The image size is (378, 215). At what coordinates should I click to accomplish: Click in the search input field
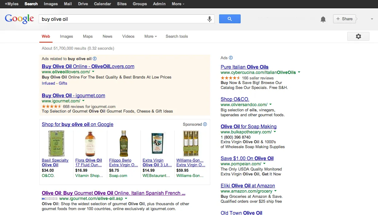coord(123,19)
